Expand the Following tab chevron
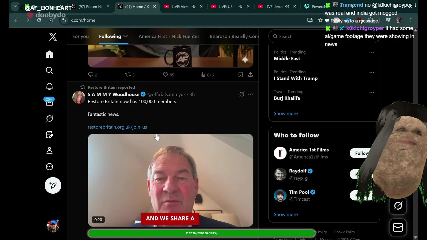 pos(125,36)
